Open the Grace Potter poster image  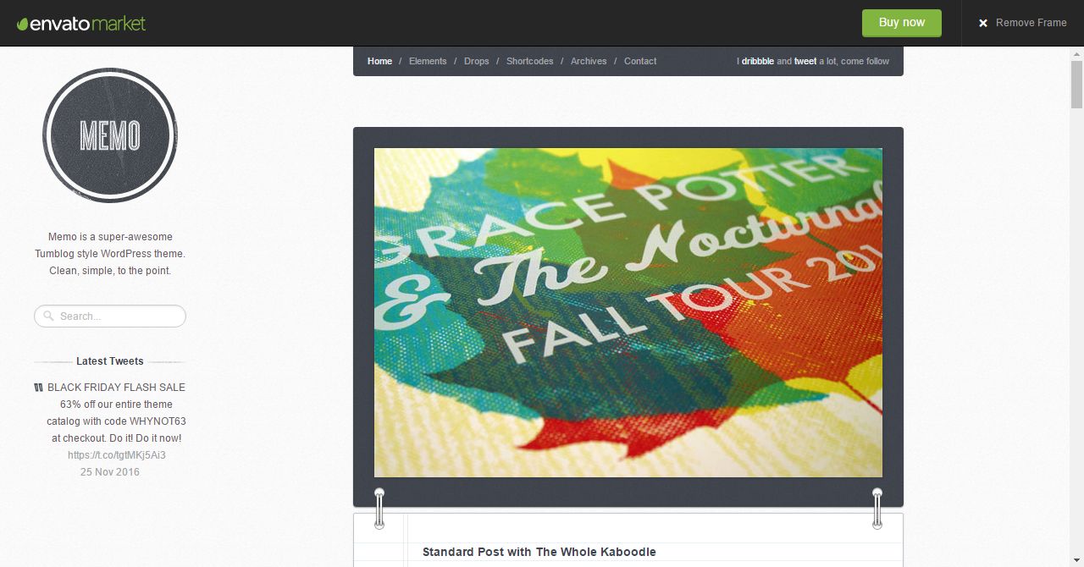(x=628, y=312)
